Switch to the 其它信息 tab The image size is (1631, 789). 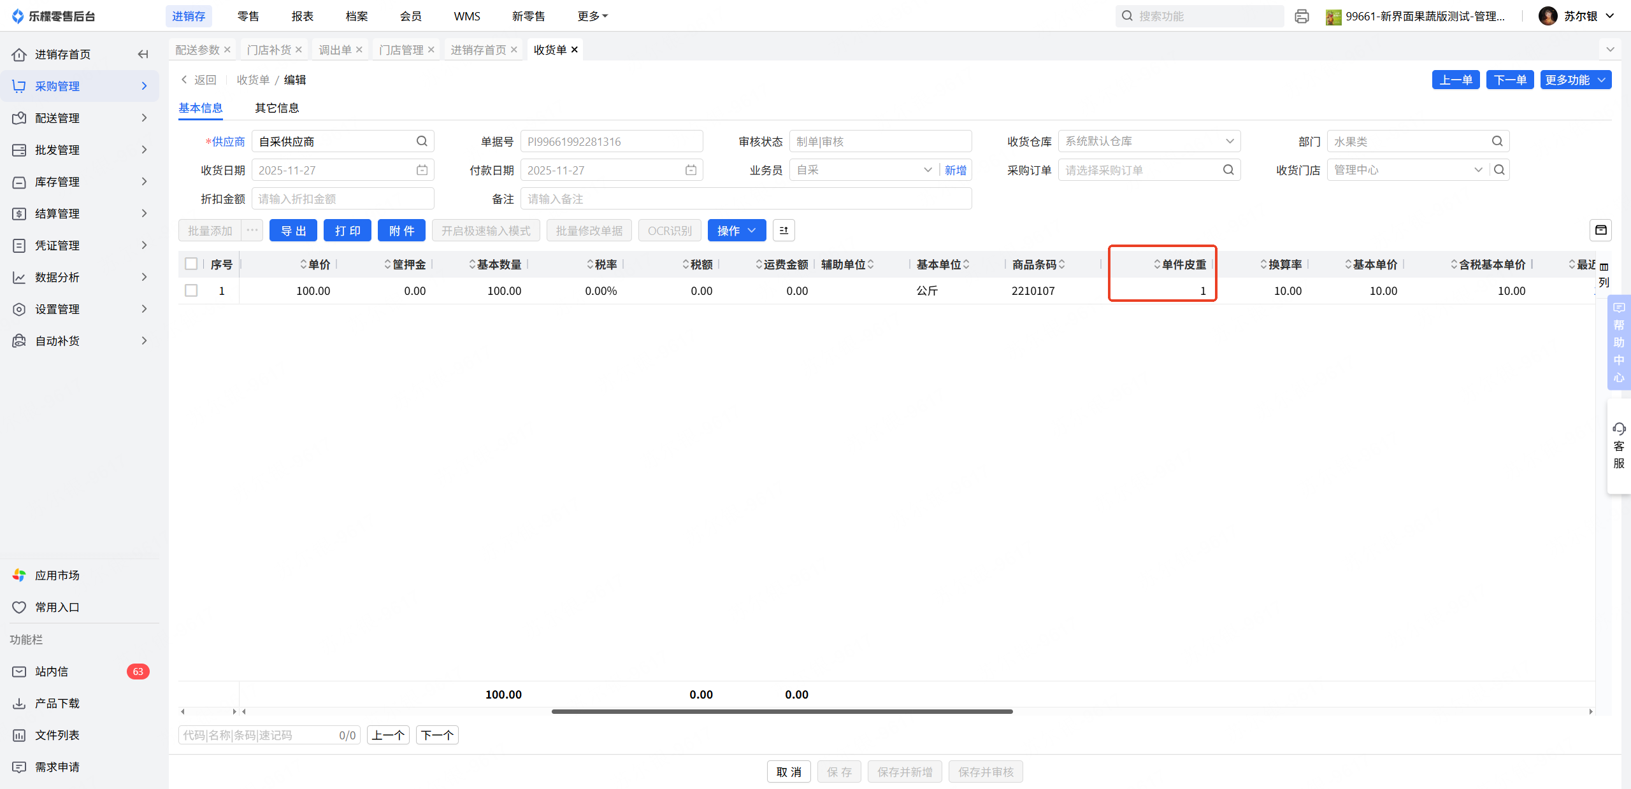tap(277, 108)
